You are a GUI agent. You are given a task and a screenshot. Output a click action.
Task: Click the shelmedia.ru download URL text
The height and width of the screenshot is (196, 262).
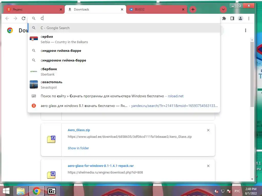pos(105,172)
